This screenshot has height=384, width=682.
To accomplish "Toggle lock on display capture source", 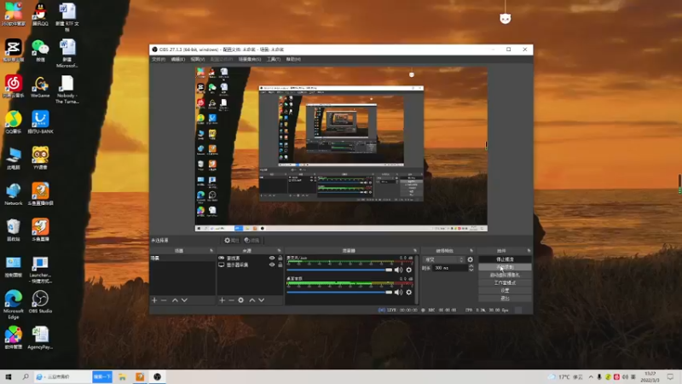I will [x=280, y=265].
